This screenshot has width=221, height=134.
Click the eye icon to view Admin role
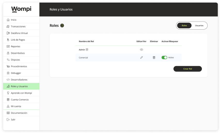(141, 50)
